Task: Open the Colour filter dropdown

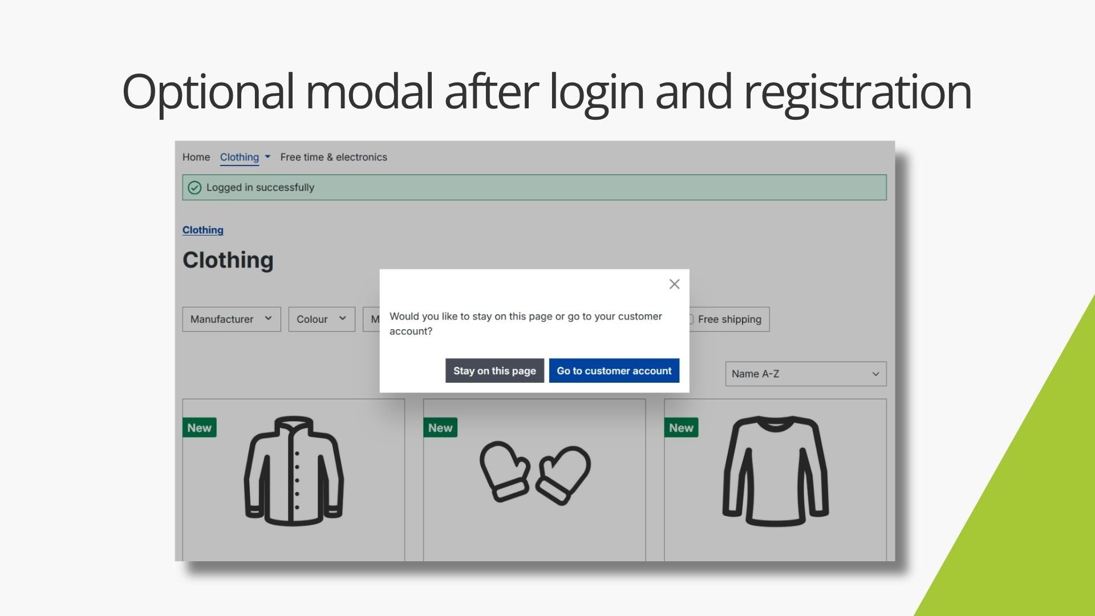Action: click(322, 319)
